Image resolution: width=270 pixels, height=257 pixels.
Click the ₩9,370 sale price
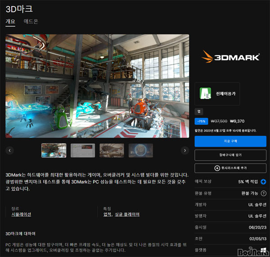(237, 121)
